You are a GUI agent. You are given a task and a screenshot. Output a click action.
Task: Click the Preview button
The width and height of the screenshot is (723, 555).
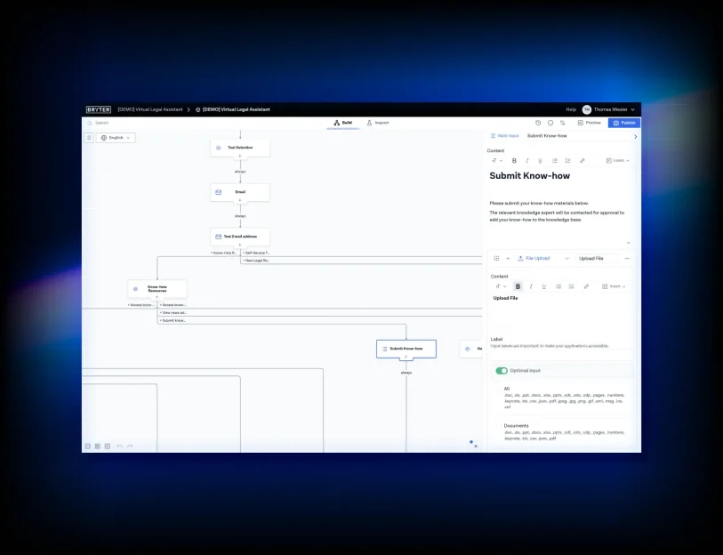pos(590,123)
